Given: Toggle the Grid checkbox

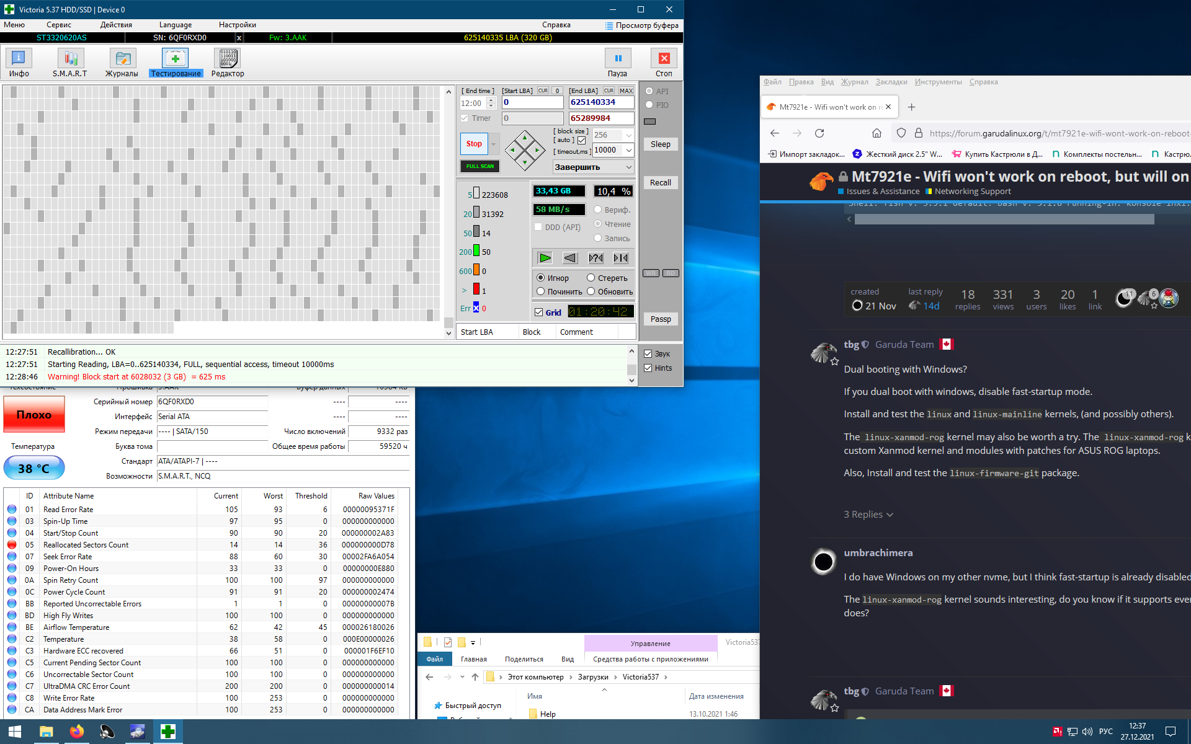Looking at the screenshot, I should coord(539,312).
